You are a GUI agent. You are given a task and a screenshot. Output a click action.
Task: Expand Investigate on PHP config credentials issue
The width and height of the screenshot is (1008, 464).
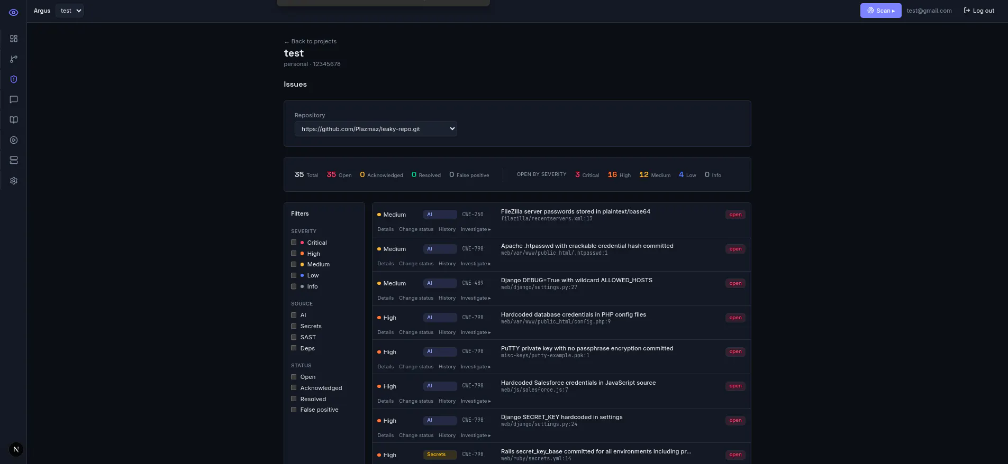(476, 332)
